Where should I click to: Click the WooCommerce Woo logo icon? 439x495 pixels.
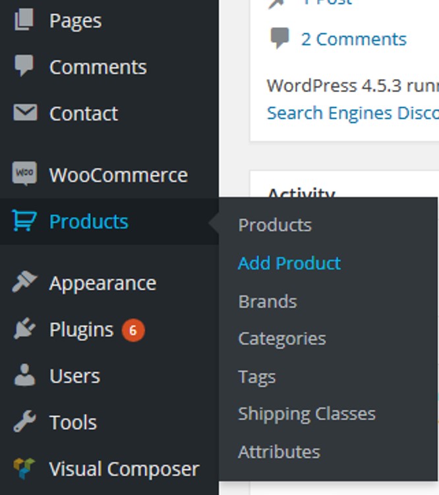tap(24, 173)
